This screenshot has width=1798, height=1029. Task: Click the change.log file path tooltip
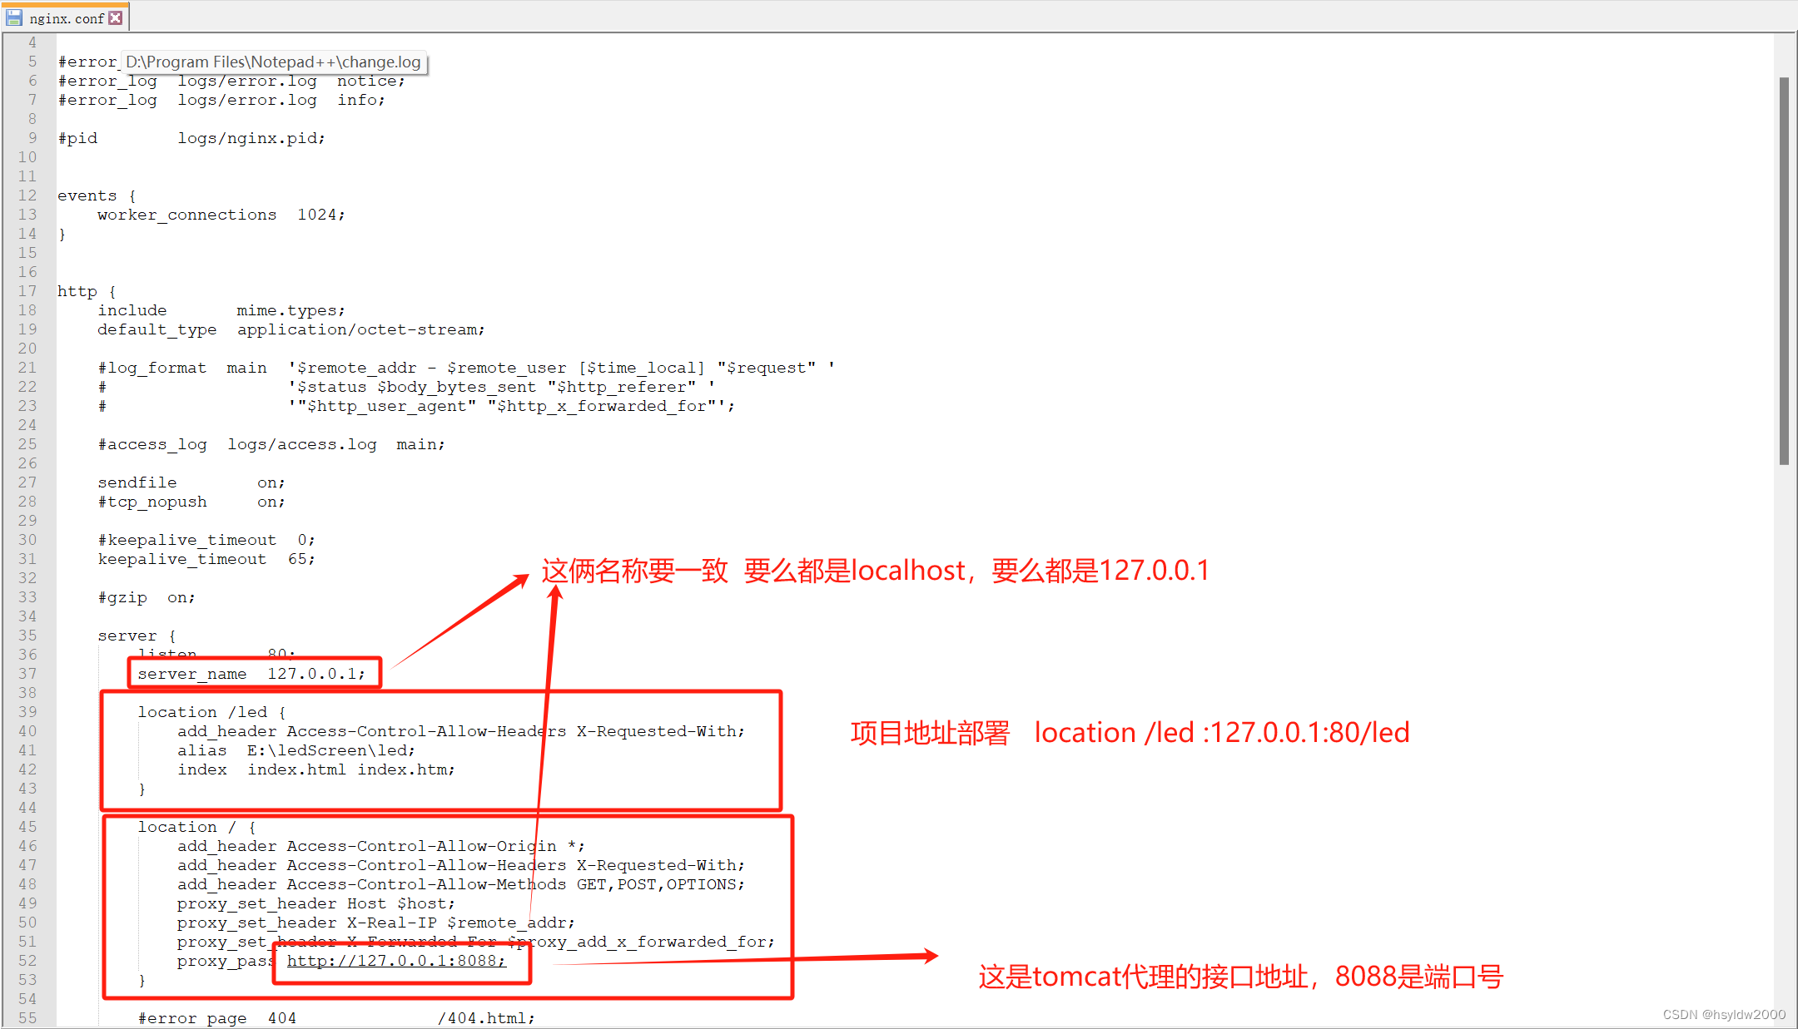click(x=274, y=62)
